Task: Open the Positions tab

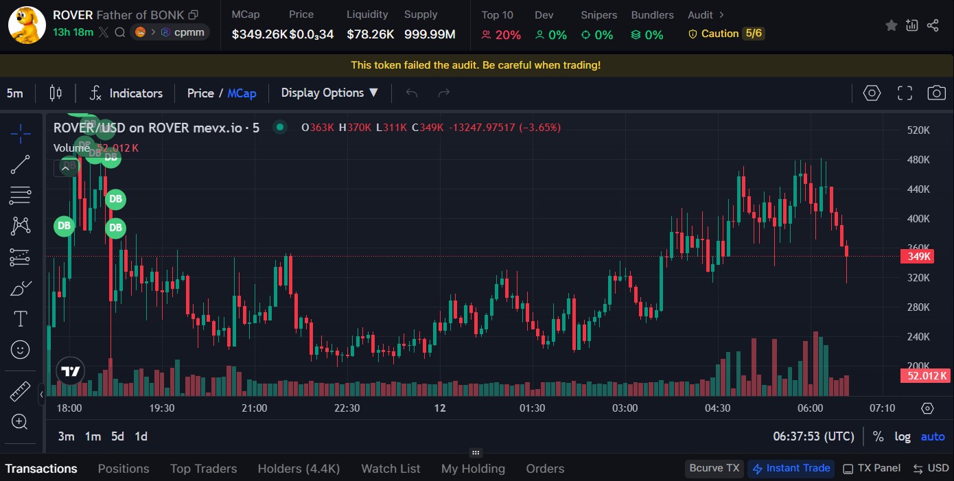Action: tap(124, 469)
